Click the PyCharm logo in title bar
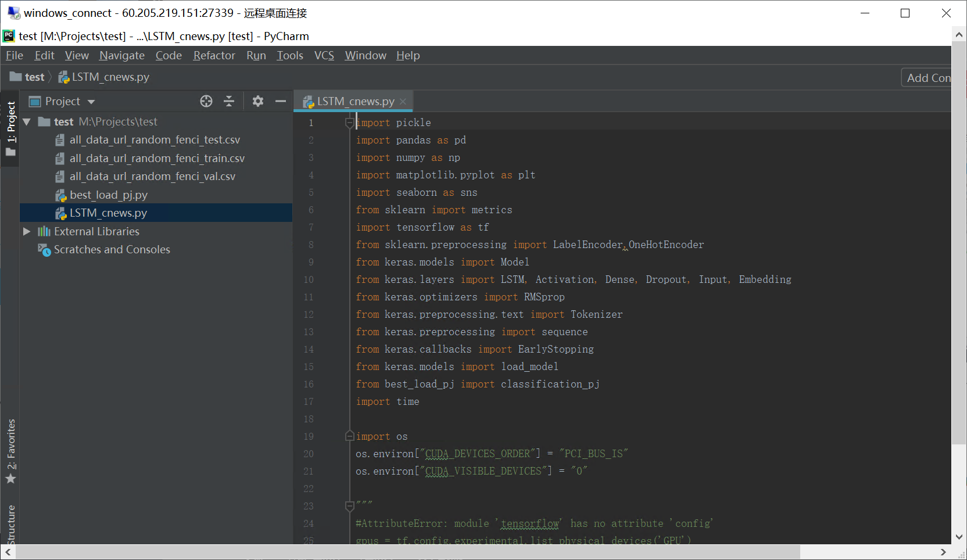Image resolution: width=967 pixels, height=560 pixels. click(x=9, y=36)
